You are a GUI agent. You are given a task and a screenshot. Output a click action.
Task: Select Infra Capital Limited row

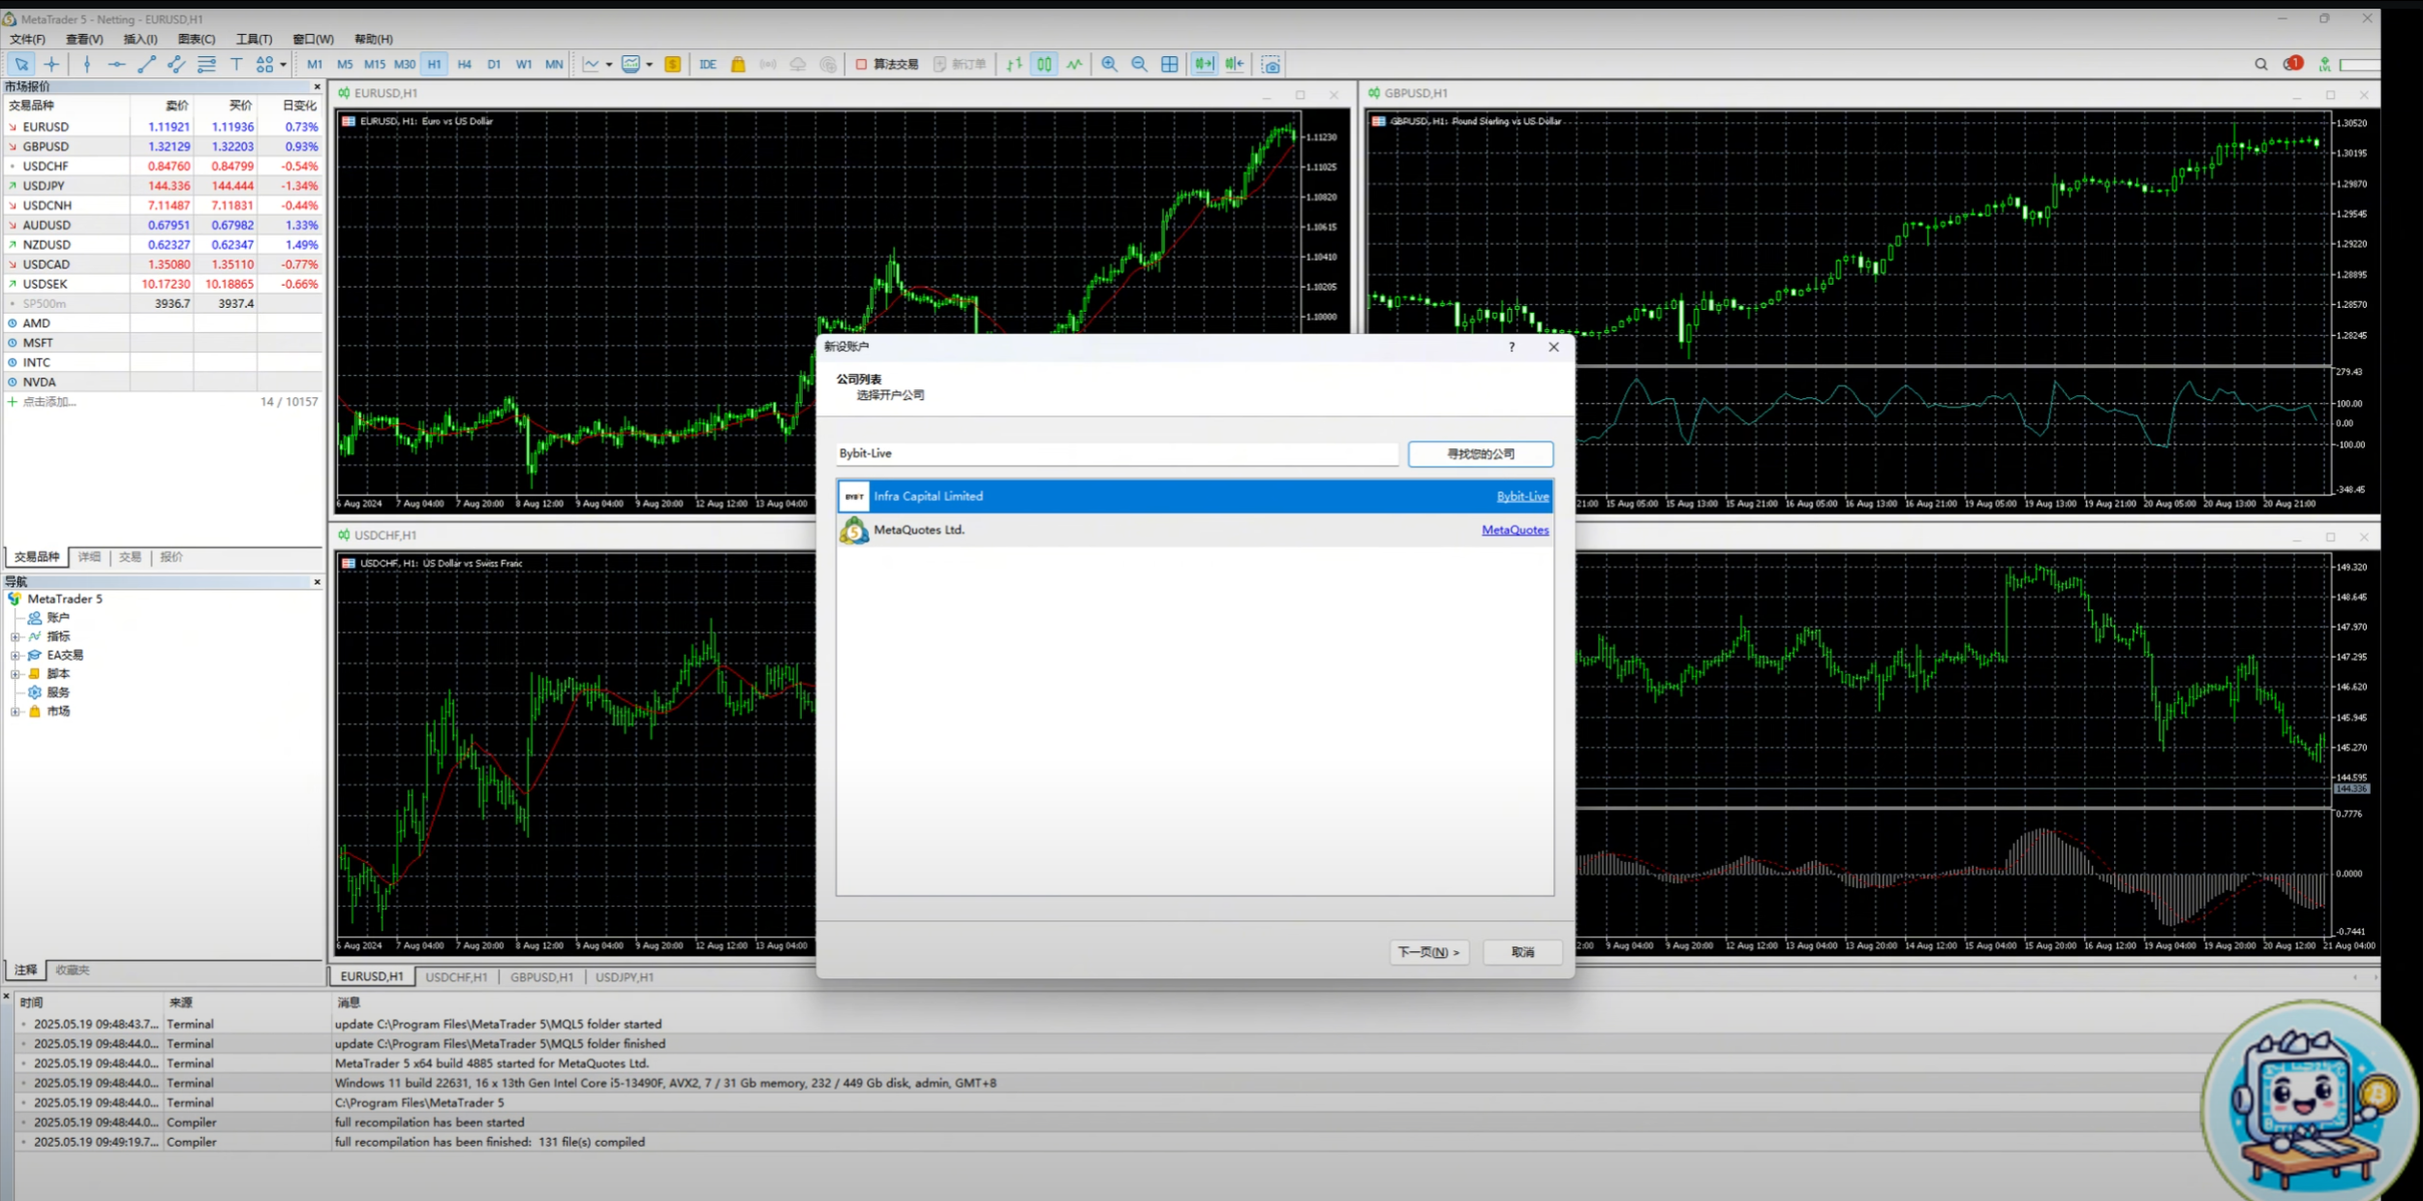point(1195,496)
